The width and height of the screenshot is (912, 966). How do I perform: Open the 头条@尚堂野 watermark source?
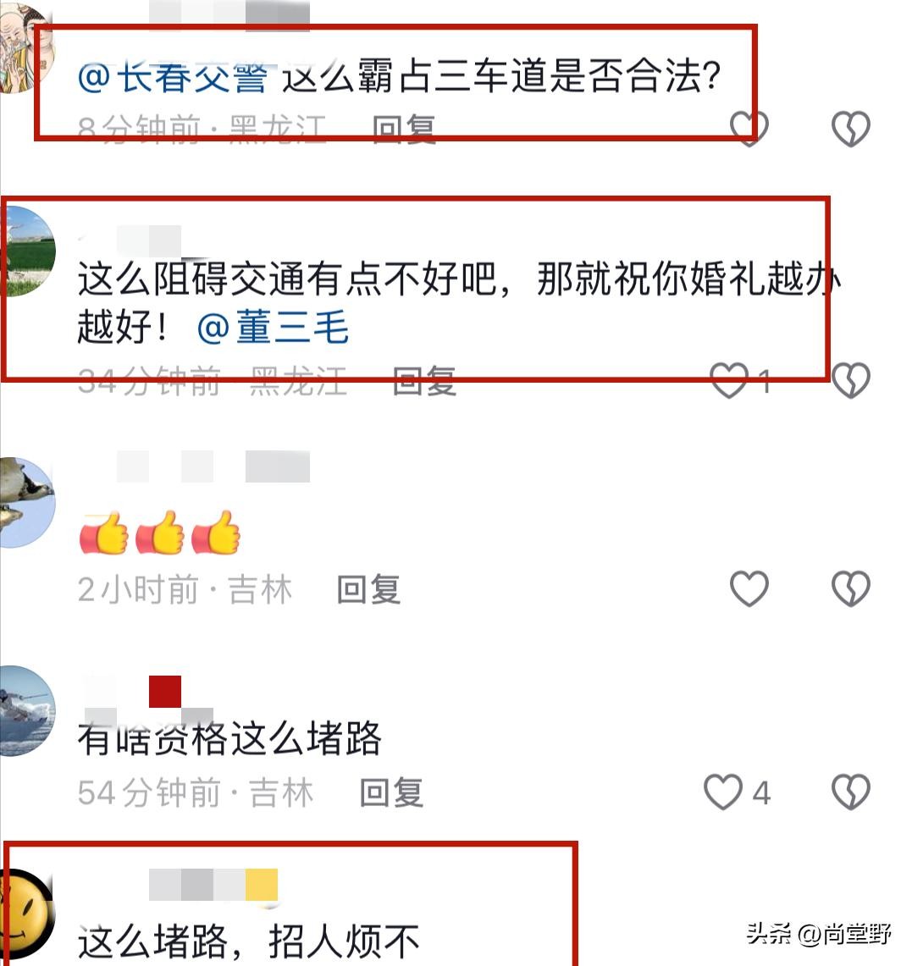pyautogui.click(x=819, y=934)
